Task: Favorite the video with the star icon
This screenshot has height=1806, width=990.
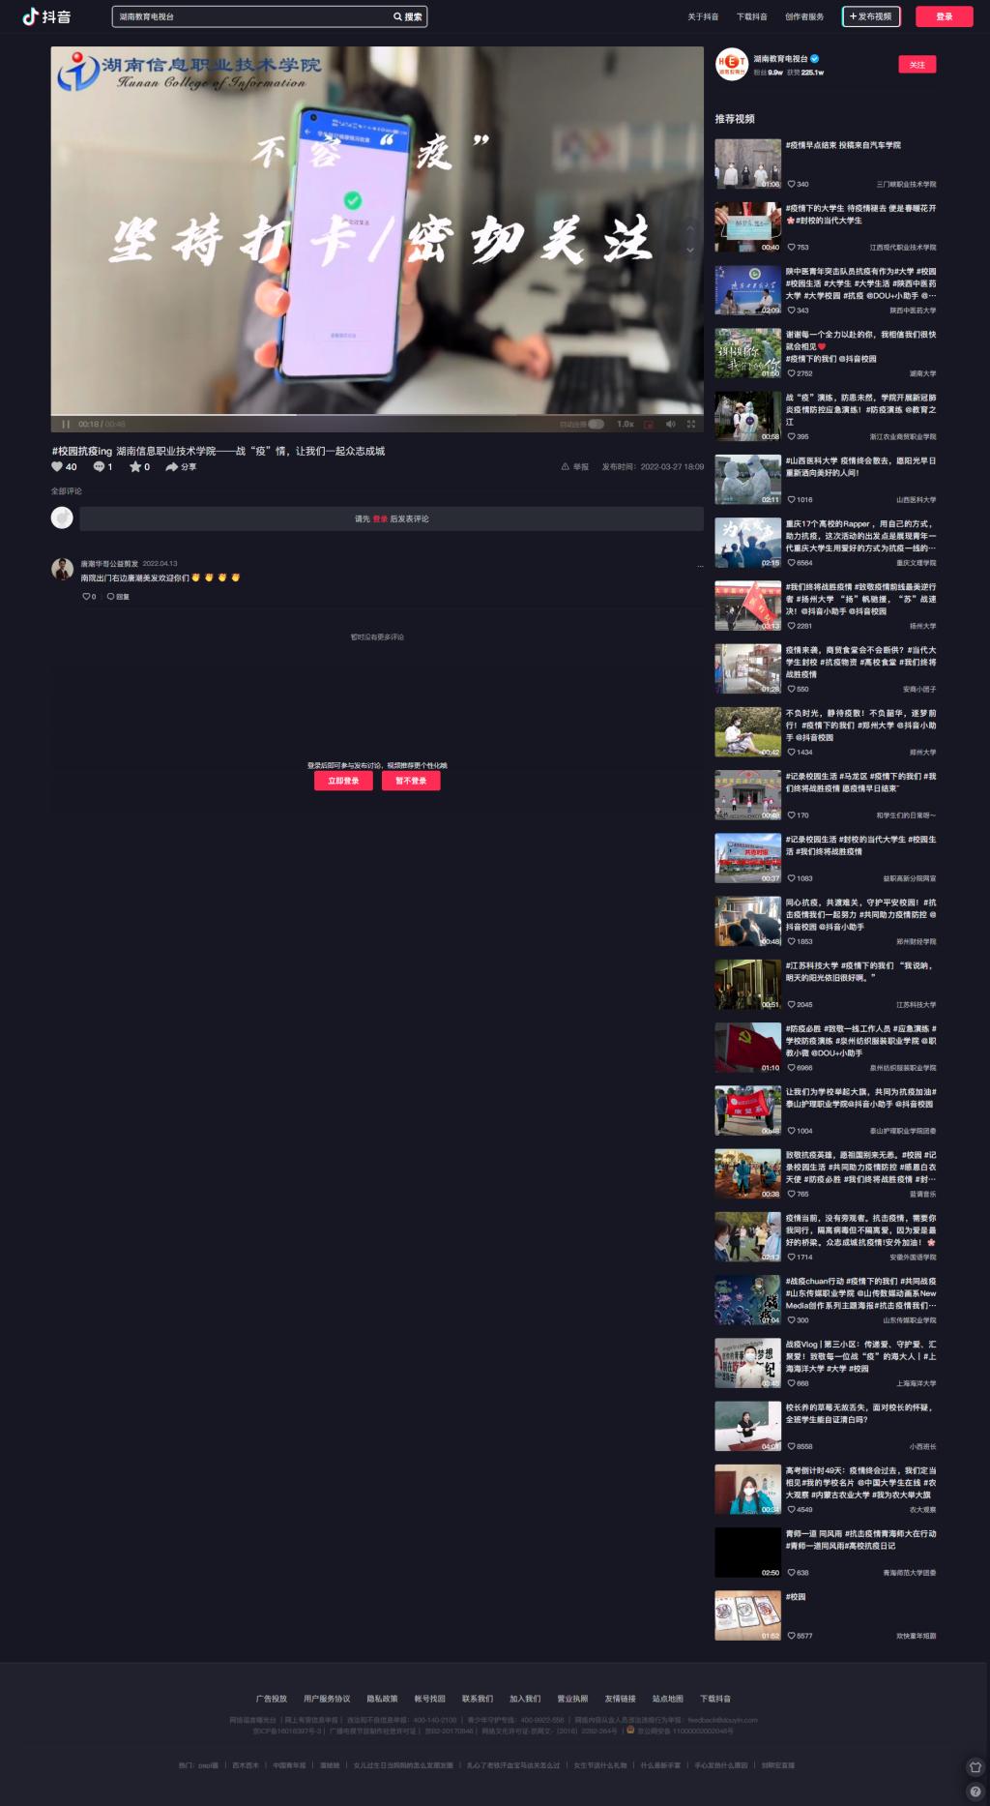Action: point(135,466)
